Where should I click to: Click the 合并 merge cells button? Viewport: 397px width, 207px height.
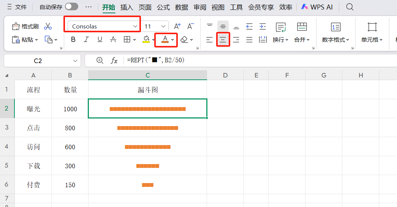tap(302, 40)
